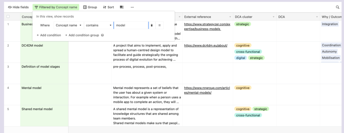
Task: Click the drag handle next to filter condition
Action: tap(160, 25)
